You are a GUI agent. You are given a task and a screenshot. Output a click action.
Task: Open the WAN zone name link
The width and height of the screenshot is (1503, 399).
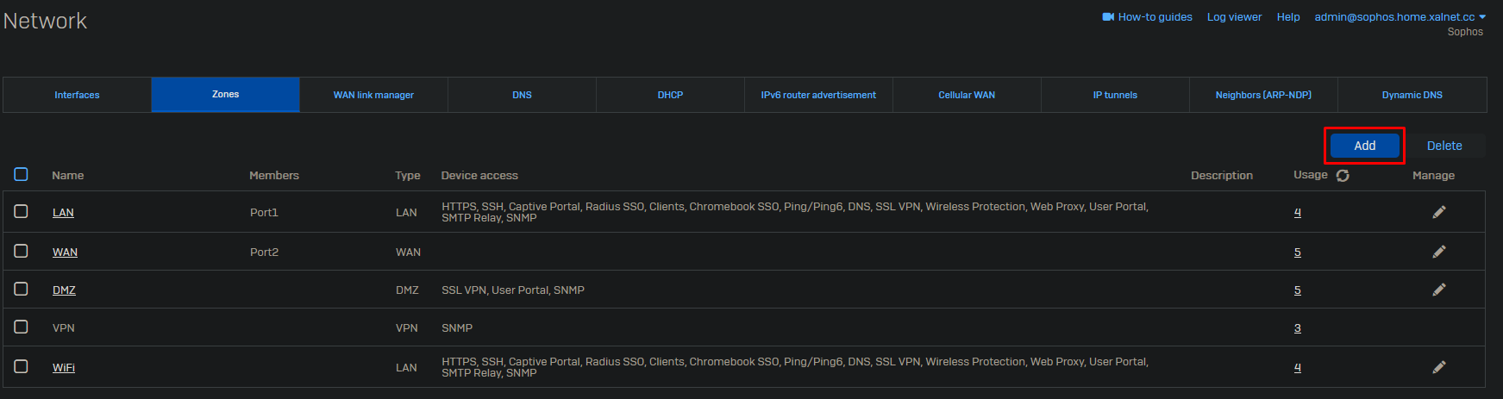(65, 252)
